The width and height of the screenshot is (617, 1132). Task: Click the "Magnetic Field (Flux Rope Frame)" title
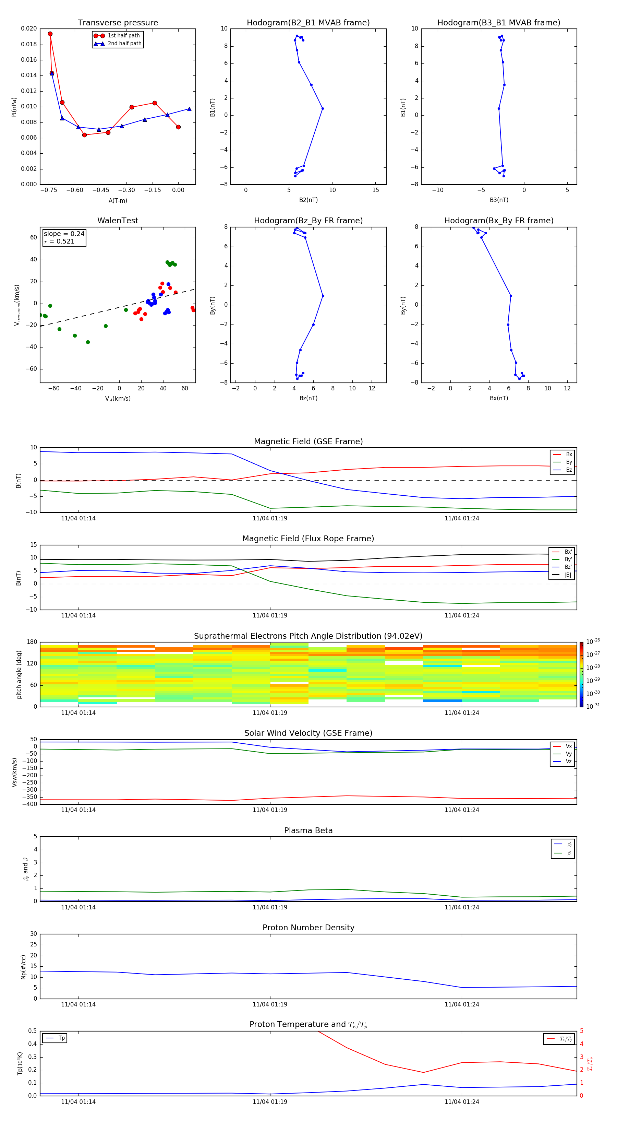click(308, 539)
